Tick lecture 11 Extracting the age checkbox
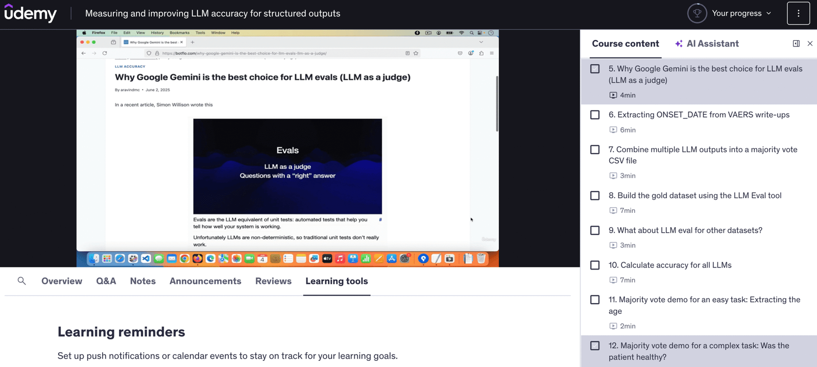This screenshot has height=367, width=817. pyautogui.click(x=595, y=300)
